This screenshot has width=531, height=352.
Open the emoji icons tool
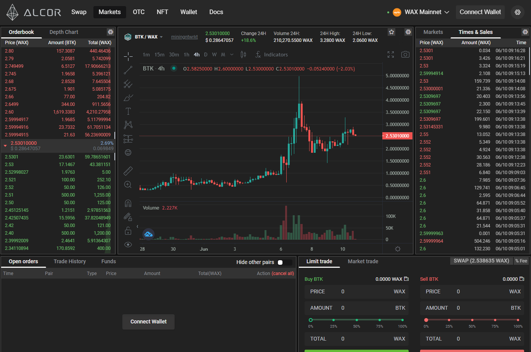click(x=128, y=152)
